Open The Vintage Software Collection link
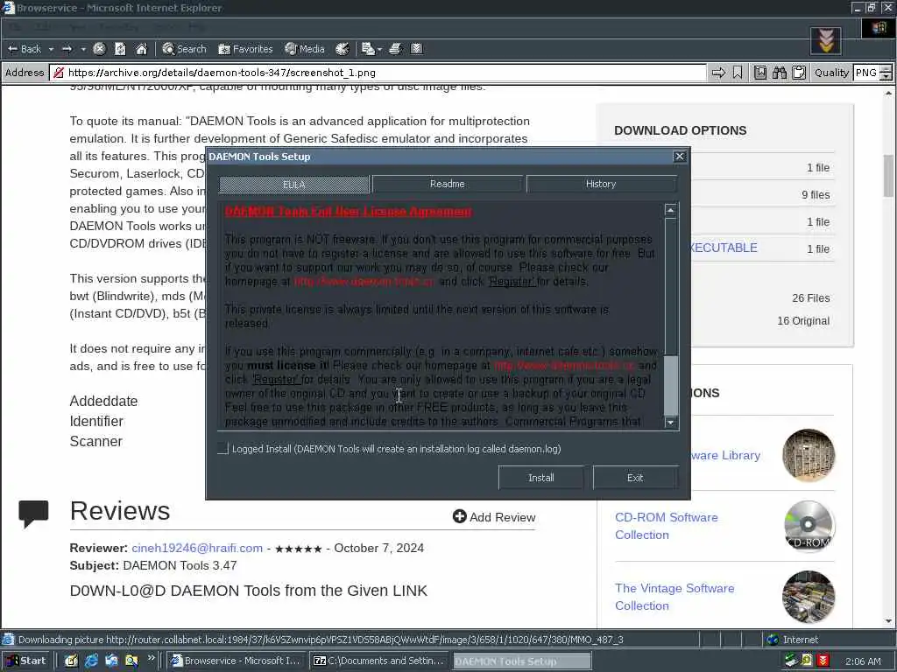The height and width of the screenshot is (672, 897). (675, 597)
